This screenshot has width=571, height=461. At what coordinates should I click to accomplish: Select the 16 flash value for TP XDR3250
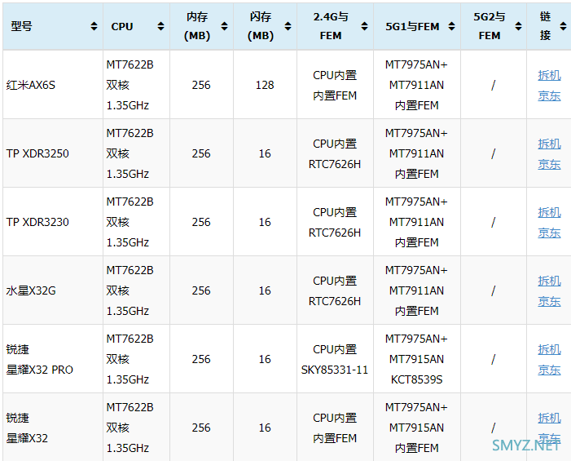tap(265, 153)
